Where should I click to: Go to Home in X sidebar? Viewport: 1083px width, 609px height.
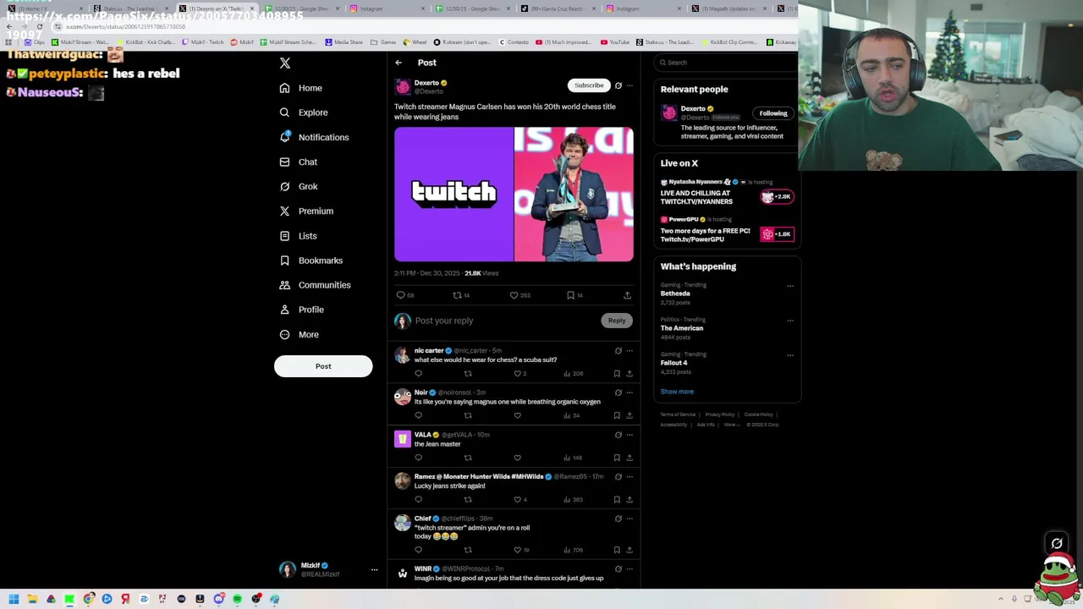pyautogui.click(x=301, y=88)
